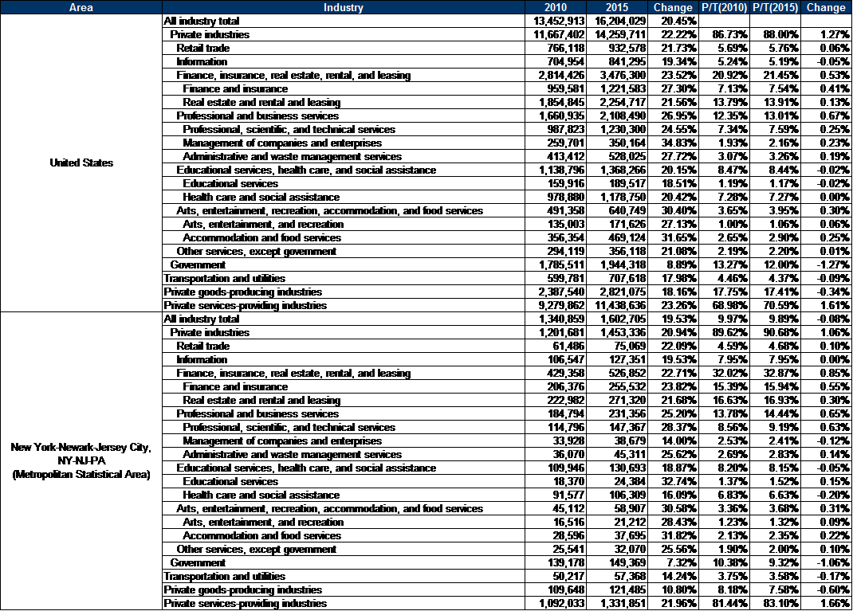Select the United States area cell
The height and width of the screenshot is (611, 853).
81,163
